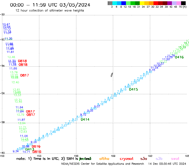Click the orange swatch in the height legend

tap(151, 3)
